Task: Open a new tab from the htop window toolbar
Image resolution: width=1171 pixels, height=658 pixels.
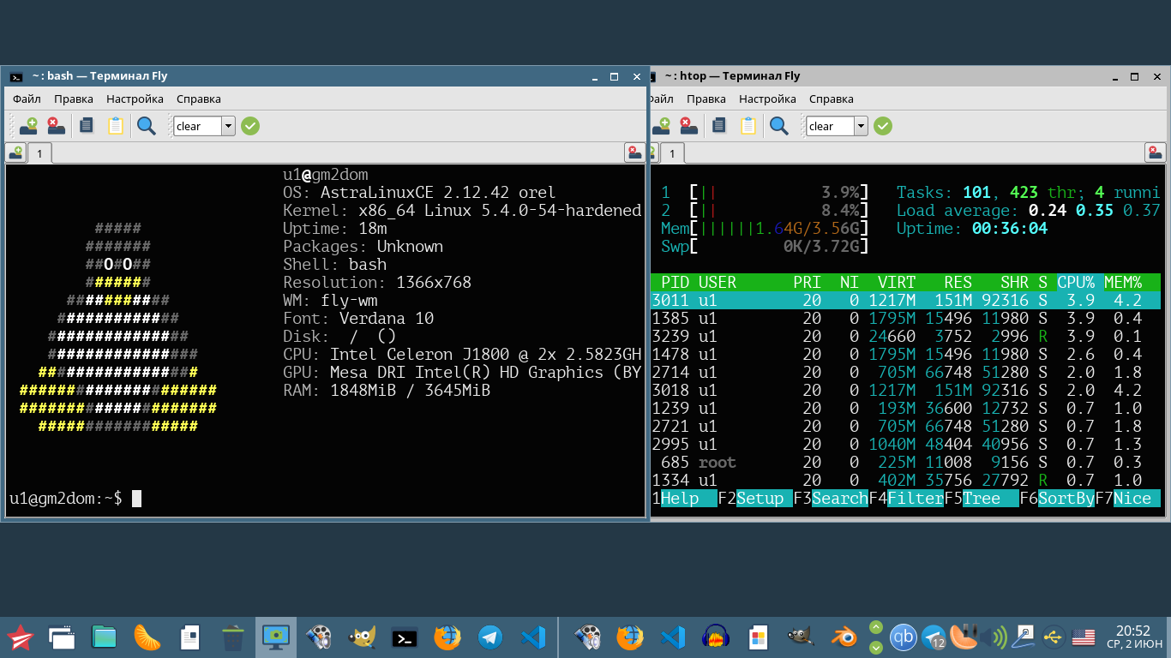Action: pyautogui.click(x=662, y=126)
